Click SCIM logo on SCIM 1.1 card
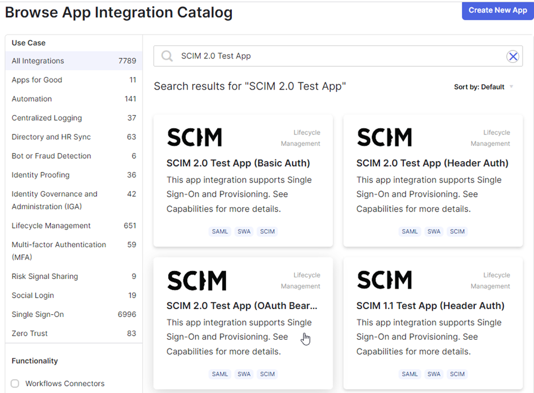 pyautogui.click(x=385, y=280)
